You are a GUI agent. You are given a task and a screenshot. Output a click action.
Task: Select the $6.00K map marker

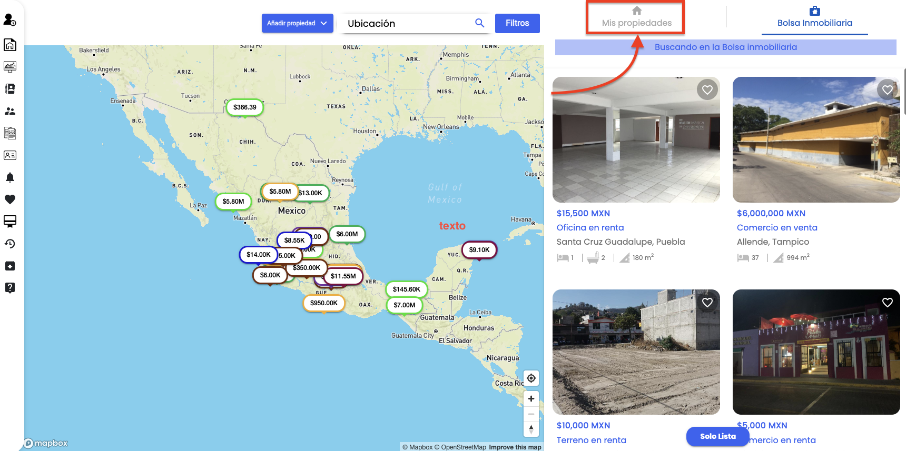(270, 275)
